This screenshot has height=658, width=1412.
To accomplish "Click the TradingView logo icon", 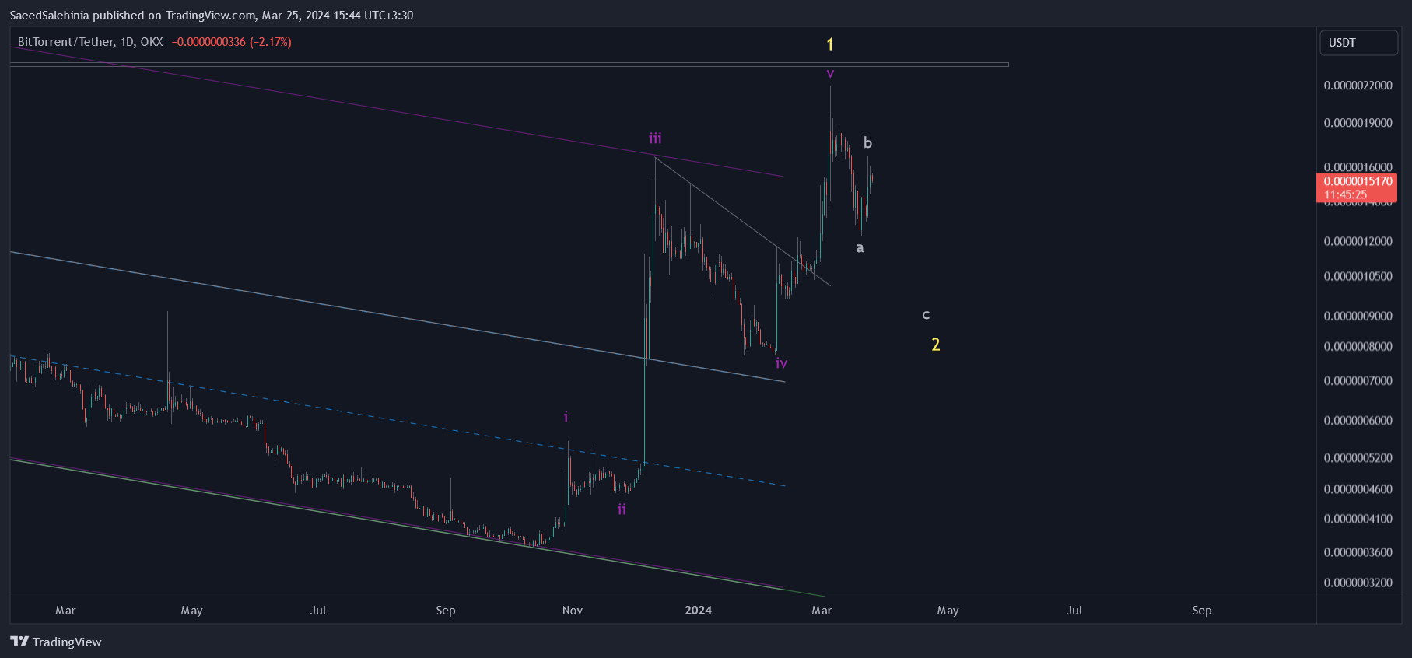I will tap(19, 642).
